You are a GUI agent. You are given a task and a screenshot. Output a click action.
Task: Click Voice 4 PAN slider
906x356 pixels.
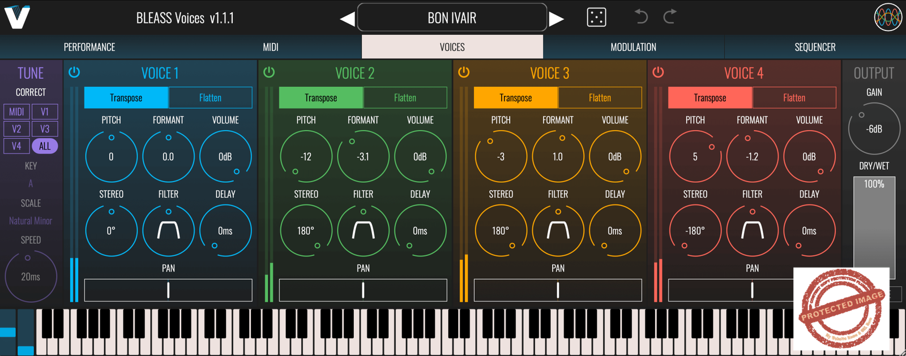tap(752, 290)
